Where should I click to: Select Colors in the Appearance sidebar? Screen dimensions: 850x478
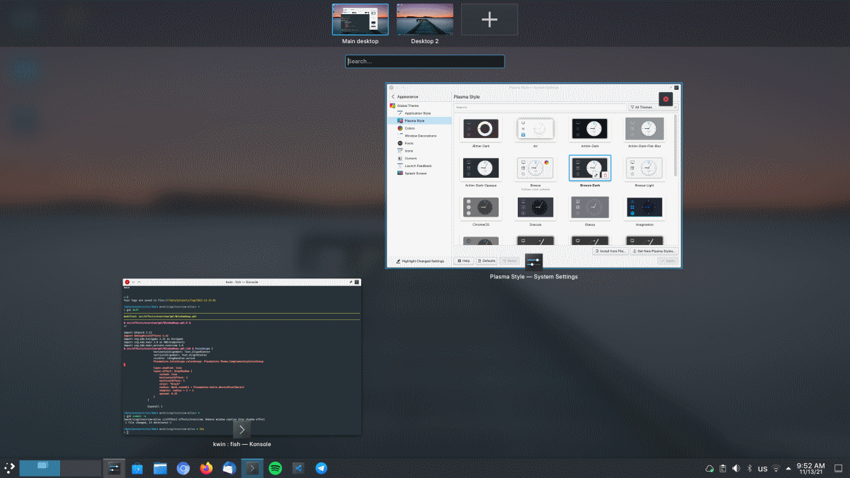pyautogui.click(x=407, y=127)
